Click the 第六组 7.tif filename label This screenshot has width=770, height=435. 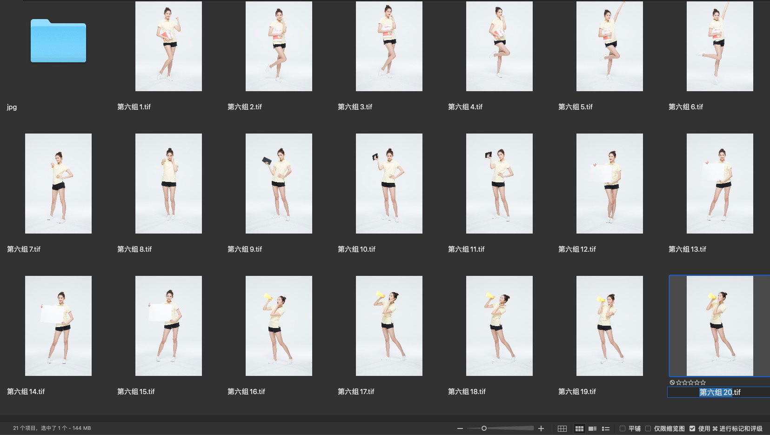coord(24,249)
